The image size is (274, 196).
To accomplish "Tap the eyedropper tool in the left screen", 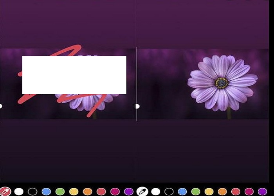I will pos(5,192).
